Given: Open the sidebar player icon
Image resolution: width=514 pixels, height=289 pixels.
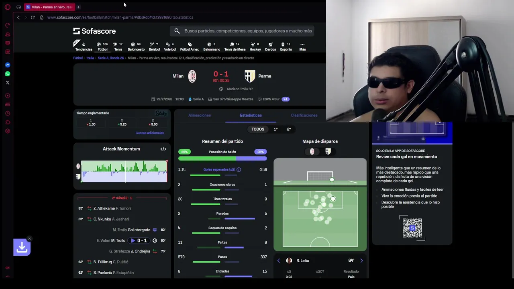Looking at the screenshot, I should 7,96.
